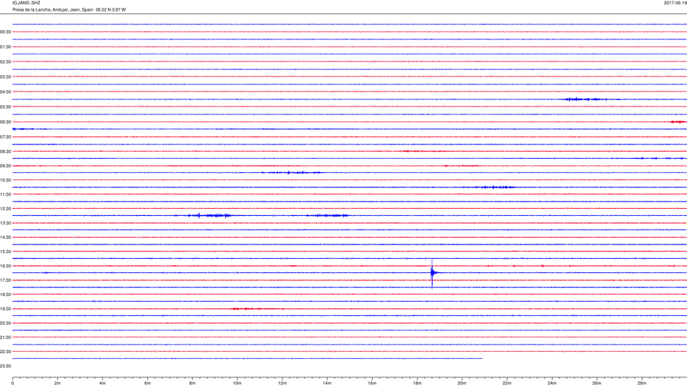
Task: Click the Presa de la Lancha location text
Action: click(x=69, y=9)
